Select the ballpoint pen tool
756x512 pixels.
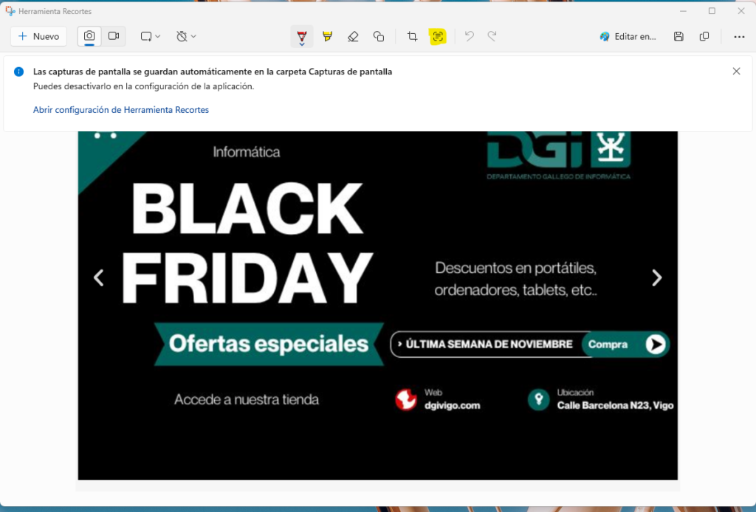click(x=302, y=35)
